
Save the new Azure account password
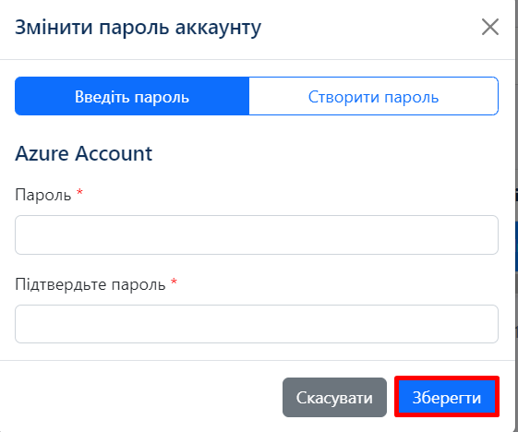point(447,397)
